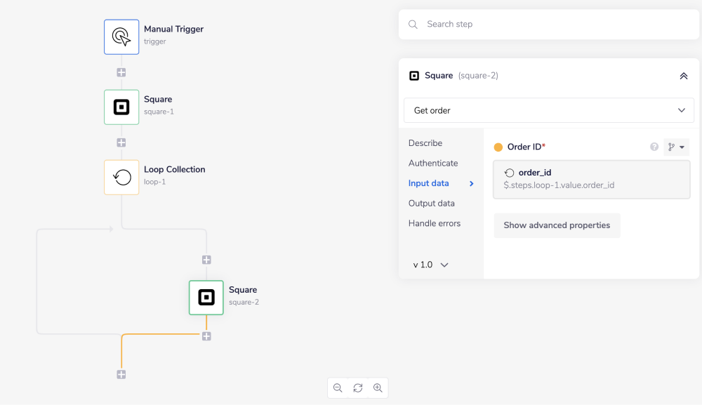Zoom in on the workflow canvas
The width and height of the screenshot is (702, 405).
click(378, 388)
